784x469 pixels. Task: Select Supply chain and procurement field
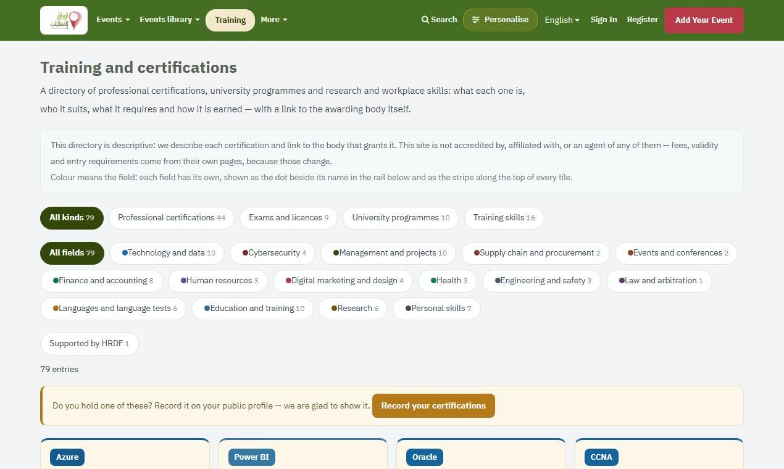[535, 253]
